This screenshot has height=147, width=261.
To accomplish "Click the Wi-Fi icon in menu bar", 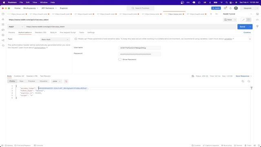I will pos(221,2).
